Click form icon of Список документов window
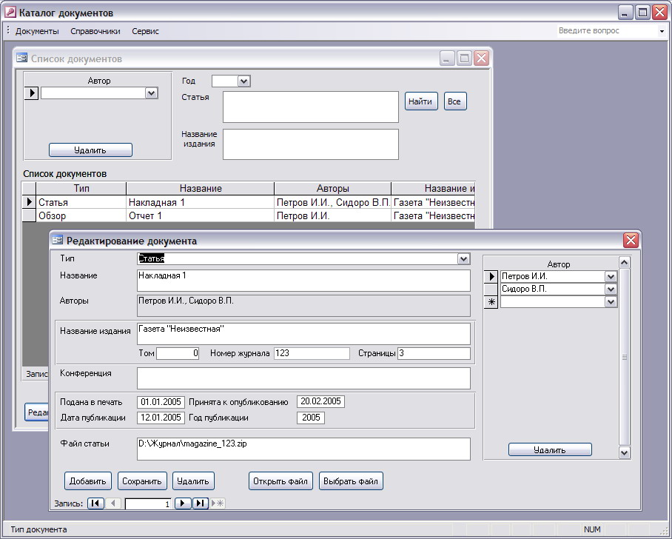The width and height of the screenshot is (672, 539). pyautogui.click(x=22, y=58)
